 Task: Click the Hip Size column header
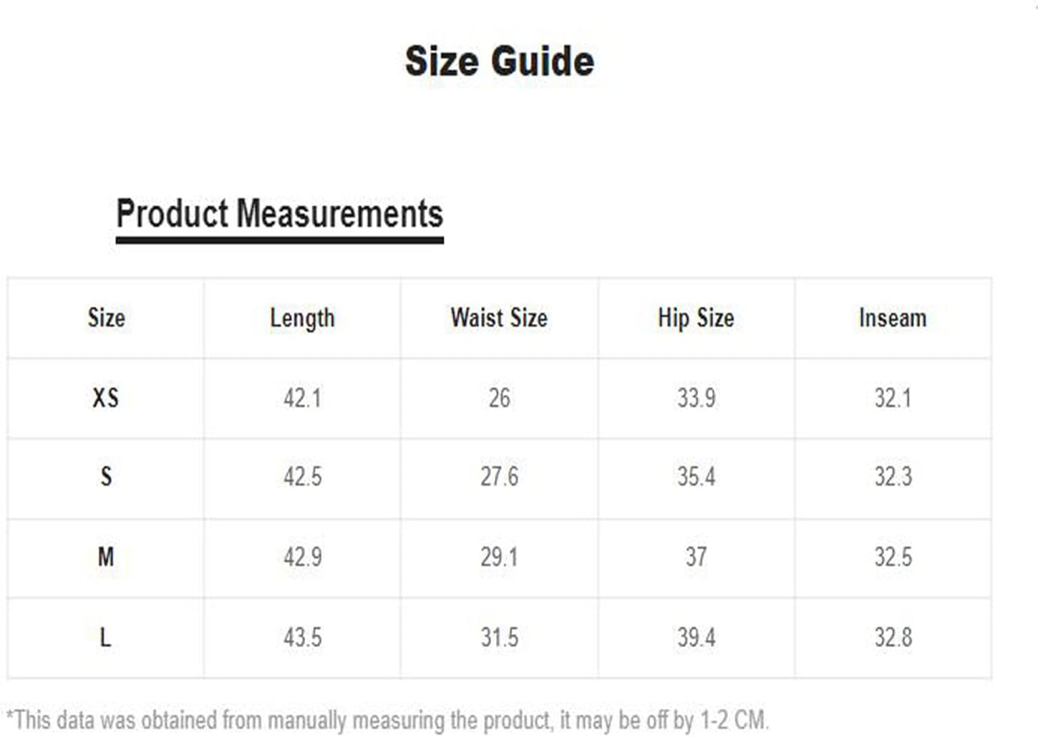[696, 318]
